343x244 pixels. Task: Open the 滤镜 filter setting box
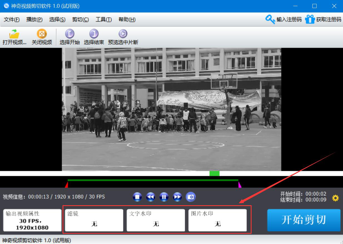(x=94, y=220)
